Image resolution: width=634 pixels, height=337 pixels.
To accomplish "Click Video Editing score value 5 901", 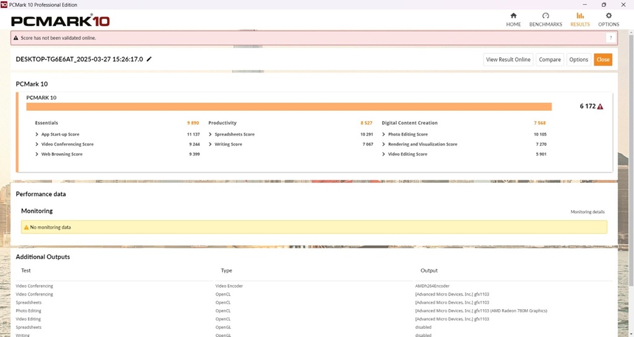I will [x=541, y=154].
